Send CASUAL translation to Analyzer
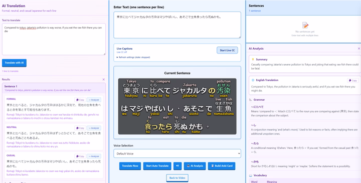 pyautogui.click(x=94, y=156)
